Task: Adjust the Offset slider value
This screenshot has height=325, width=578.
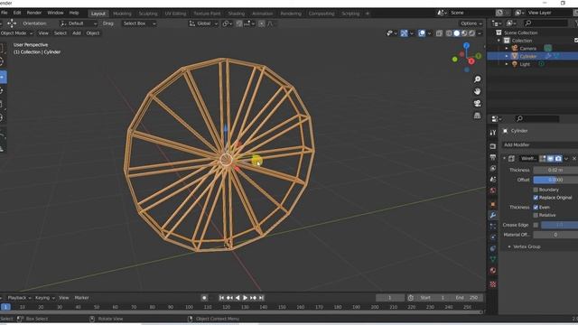Action: click(x=555, y=180)
